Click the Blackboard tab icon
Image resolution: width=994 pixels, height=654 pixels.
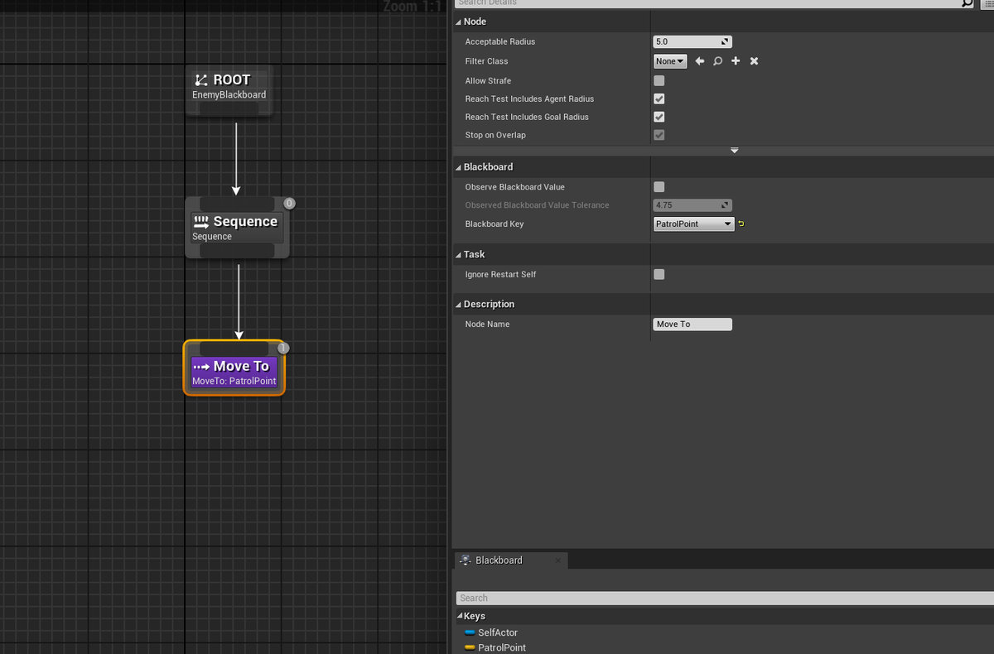click(x=466, y=560)
